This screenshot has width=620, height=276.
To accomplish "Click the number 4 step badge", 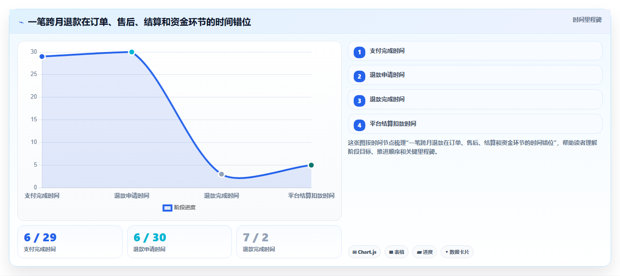I will pyautogui.click(x=360, y=125).
